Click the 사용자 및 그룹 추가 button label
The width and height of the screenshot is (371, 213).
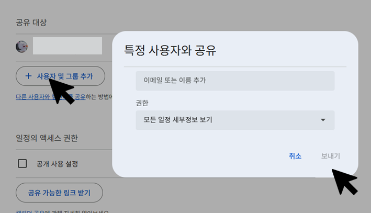(65, 76)
